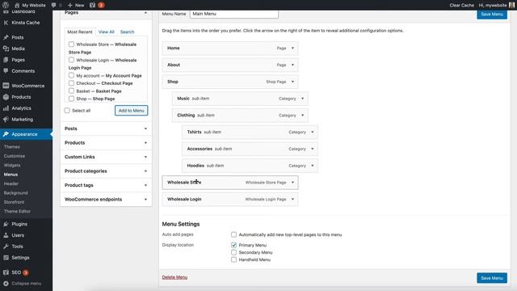517x291 pixels.
Task: Open Customise submenu item
Action: [15, 156]
